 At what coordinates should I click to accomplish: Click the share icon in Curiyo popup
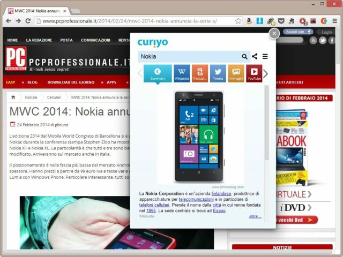255,56
